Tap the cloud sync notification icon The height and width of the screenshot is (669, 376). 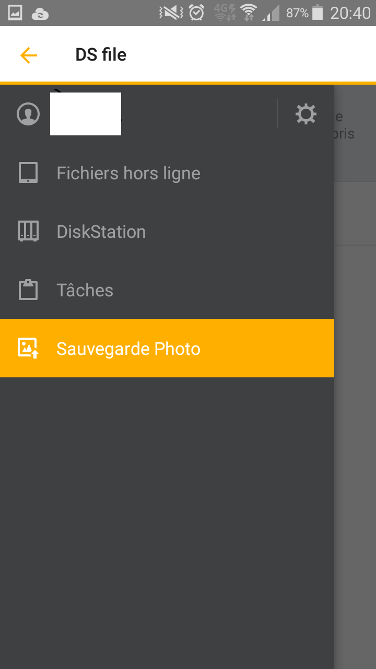point(40,14)
